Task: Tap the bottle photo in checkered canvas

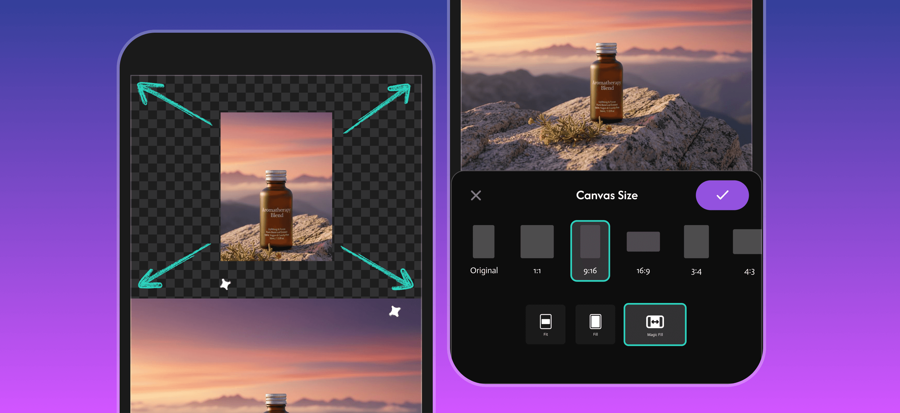Action: [x=276, y=186]
